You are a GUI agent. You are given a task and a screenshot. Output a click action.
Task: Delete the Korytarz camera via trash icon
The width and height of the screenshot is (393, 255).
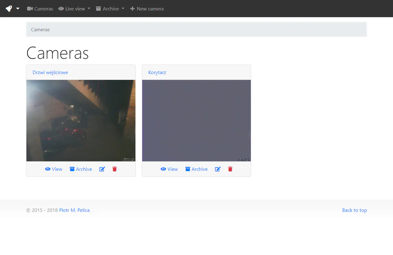(x=230, y=169)
